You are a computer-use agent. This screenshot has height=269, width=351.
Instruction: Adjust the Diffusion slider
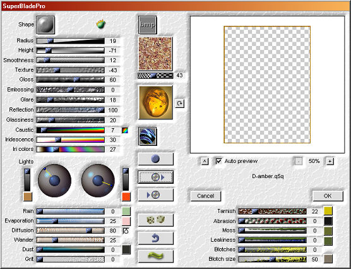[x=71, y=230]
